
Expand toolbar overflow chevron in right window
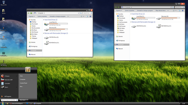pyautogui.click(x=168, y=10)
